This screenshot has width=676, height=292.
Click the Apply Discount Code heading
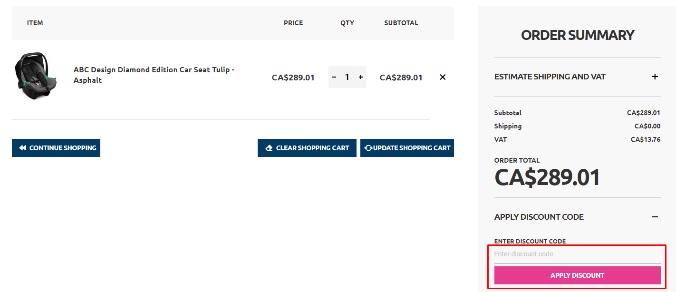(539, 217)
